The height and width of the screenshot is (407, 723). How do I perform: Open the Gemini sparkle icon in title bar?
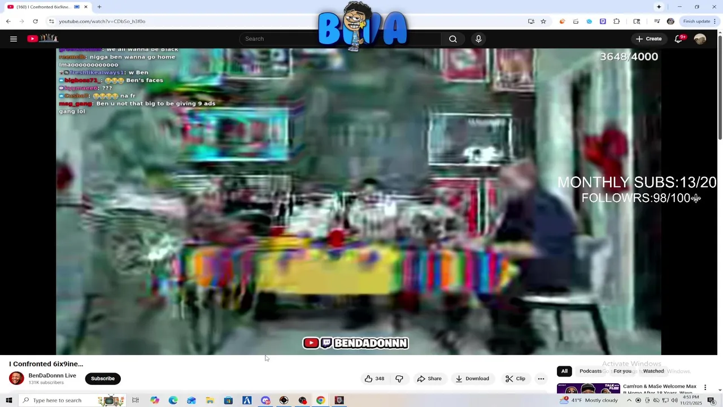coord(659,7)
